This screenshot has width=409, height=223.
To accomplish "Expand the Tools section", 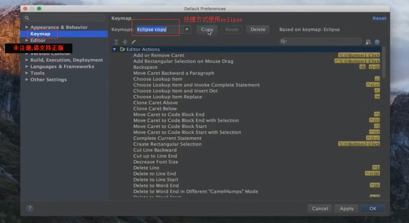I will 27,73.
